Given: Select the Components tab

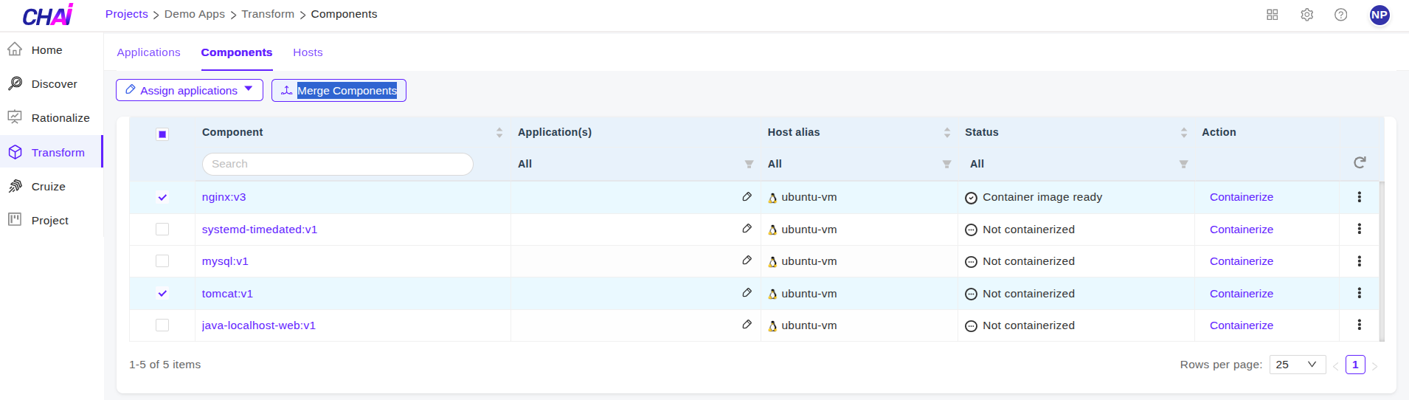Looking at the screenshot, I should click(x=237, y=52).
